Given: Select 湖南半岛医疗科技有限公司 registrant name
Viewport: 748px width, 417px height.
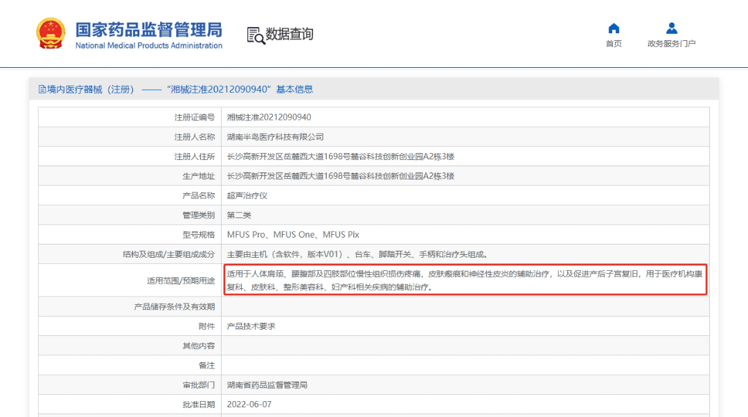Looking at the screenshot, I should pyautogui.click(x=275, y=137).
